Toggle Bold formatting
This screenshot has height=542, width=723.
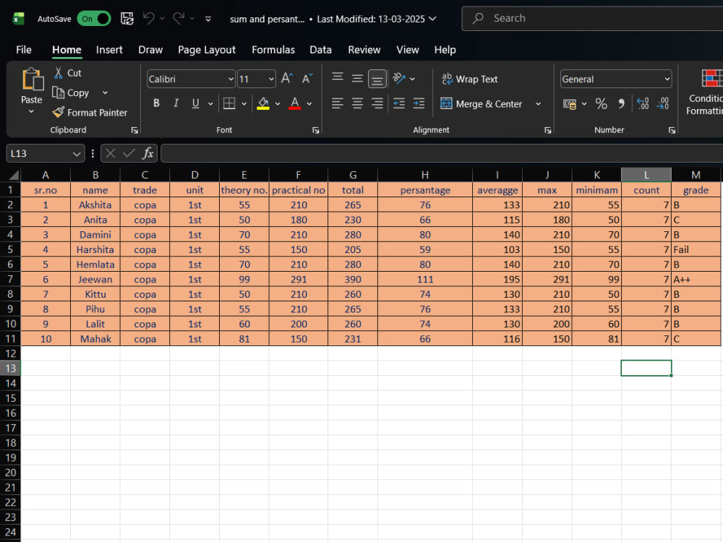(156, 103)
